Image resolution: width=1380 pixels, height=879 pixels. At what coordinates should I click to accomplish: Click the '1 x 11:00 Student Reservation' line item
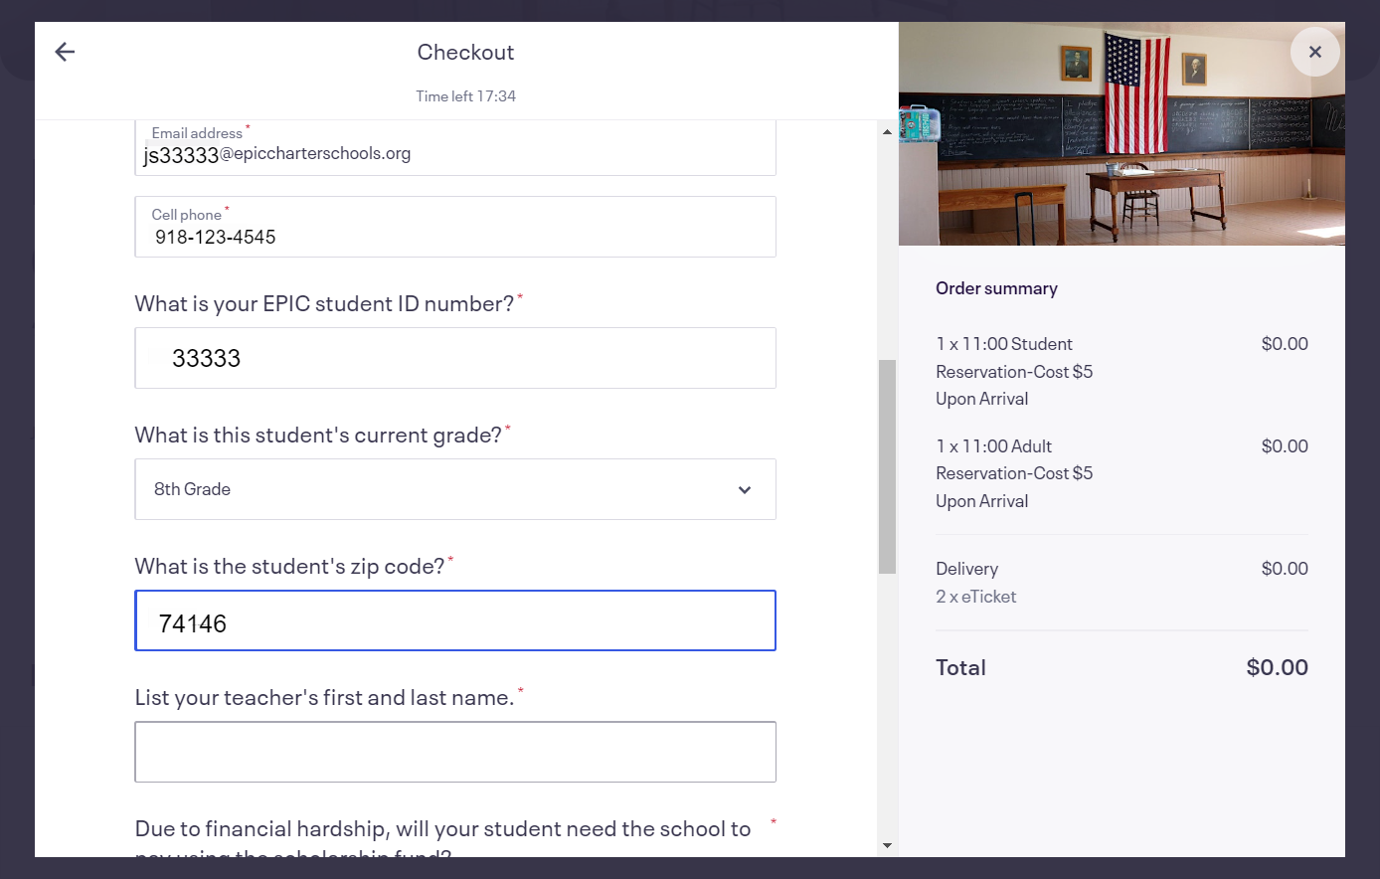pyautogui.click(x=1014, y=371)
